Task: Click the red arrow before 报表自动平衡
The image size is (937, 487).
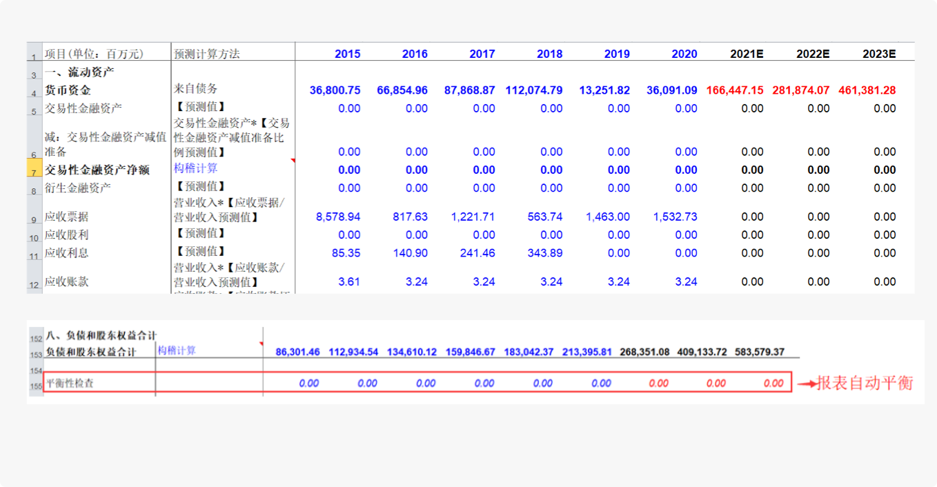Action: (805, 384)
